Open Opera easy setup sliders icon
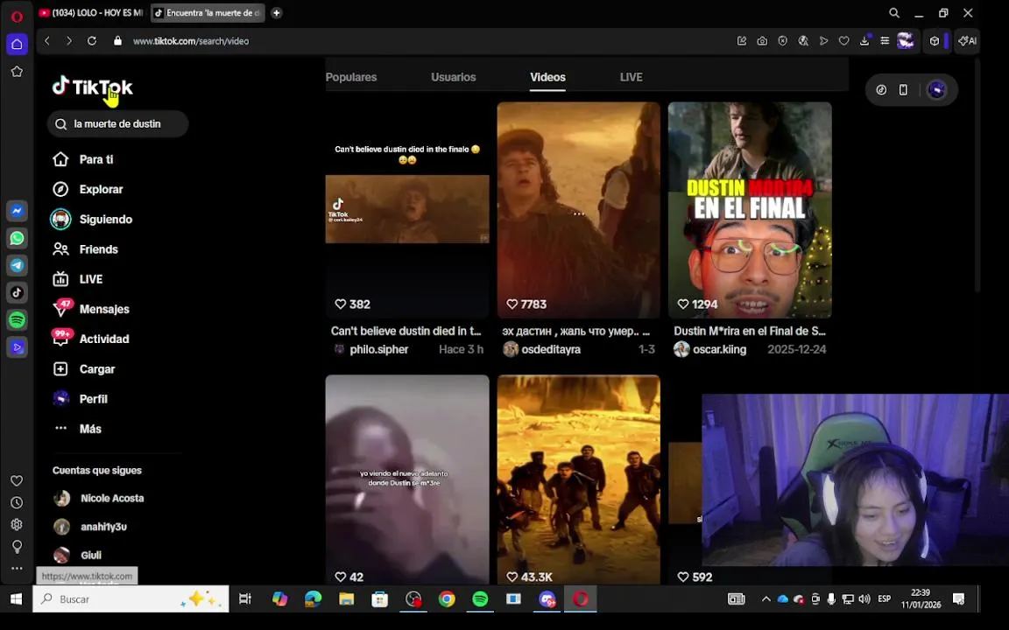The height and width of the screenshot is (630, 1009). 885,40
